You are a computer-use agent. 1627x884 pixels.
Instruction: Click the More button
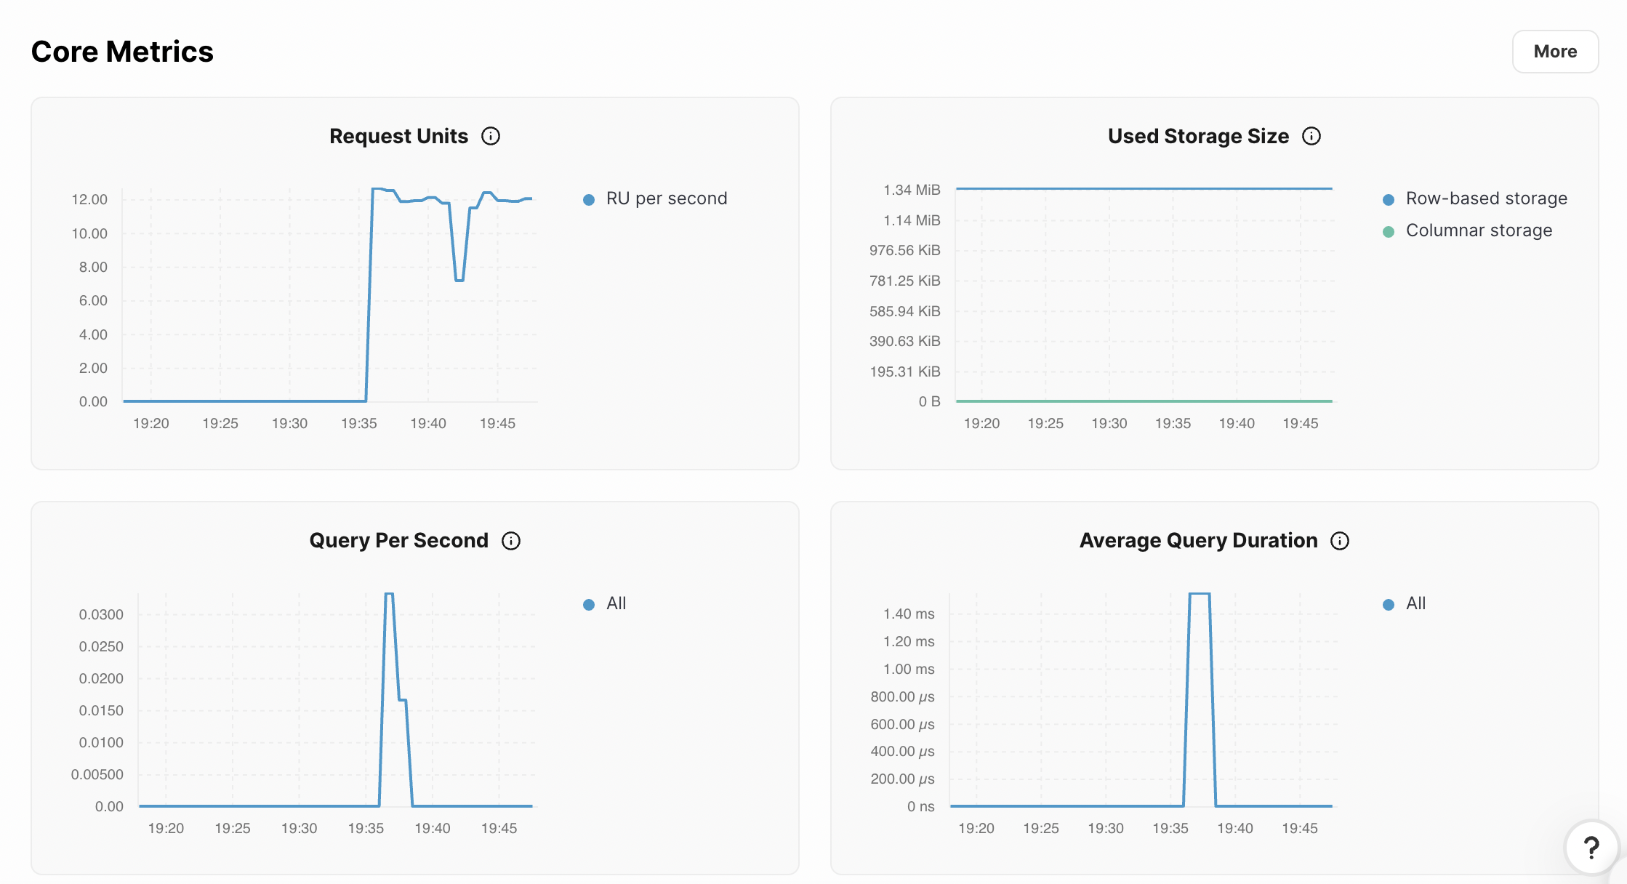[x=1555, y=52]
